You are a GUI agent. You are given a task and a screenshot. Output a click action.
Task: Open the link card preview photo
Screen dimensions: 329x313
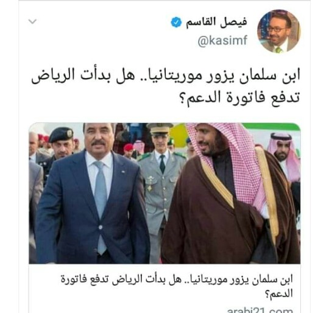[x=164, y=193]
